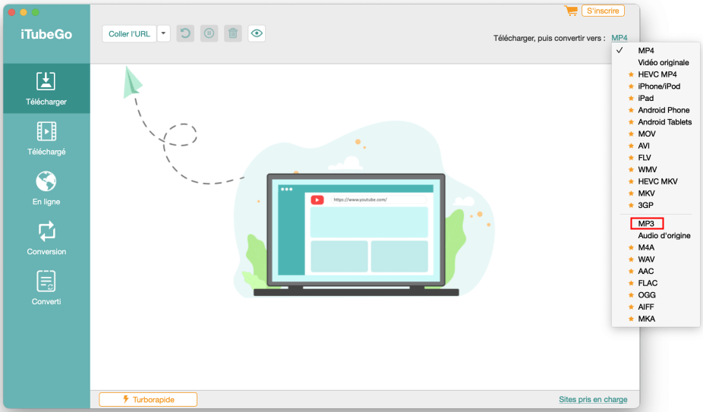Click the trash delete icon
This screenshot has height=412, width=703.
click(x=233, y=33)
